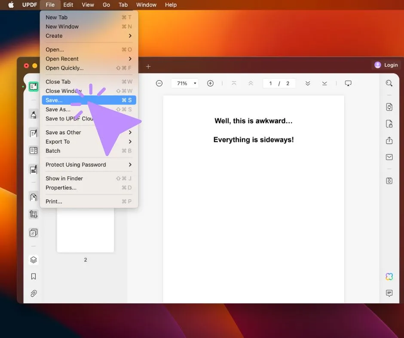This screenshot has height=338, width=404.
Task: Open the Fill and Sign form tool
Action: (34, 170)
